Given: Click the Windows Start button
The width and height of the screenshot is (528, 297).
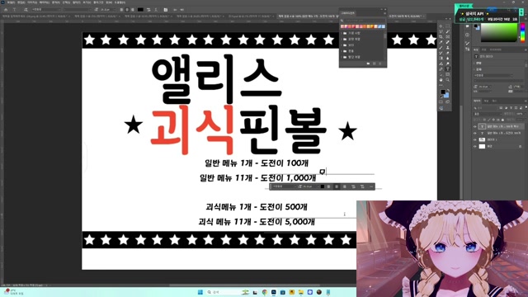Looking at the screenshot, I should [x=200, y=292].
